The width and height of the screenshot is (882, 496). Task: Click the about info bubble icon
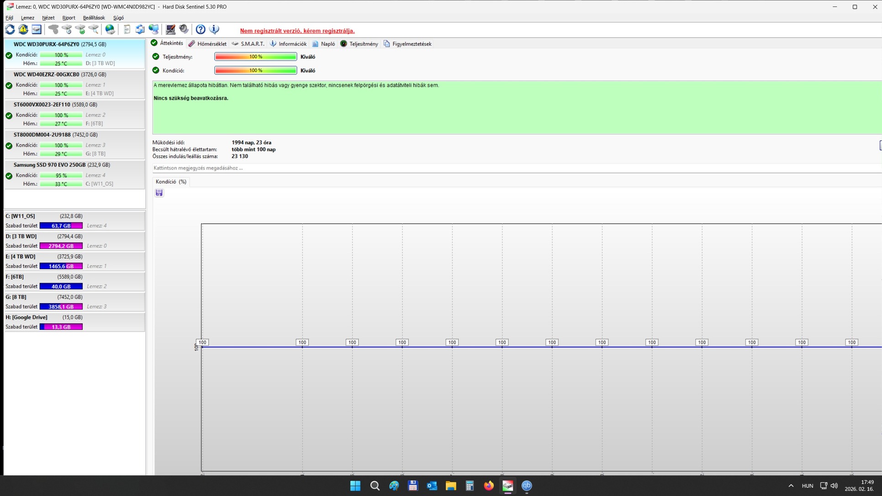214,30
